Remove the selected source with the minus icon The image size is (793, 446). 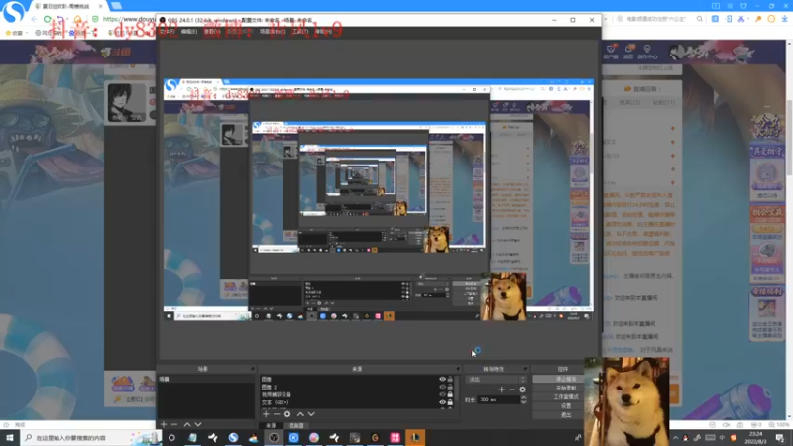pos(277,414)
